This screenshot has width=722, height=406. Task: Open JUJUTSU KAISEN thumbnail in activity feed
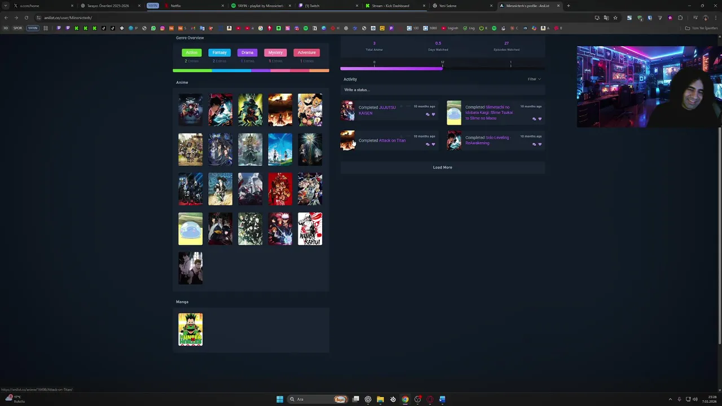(348, 111)
